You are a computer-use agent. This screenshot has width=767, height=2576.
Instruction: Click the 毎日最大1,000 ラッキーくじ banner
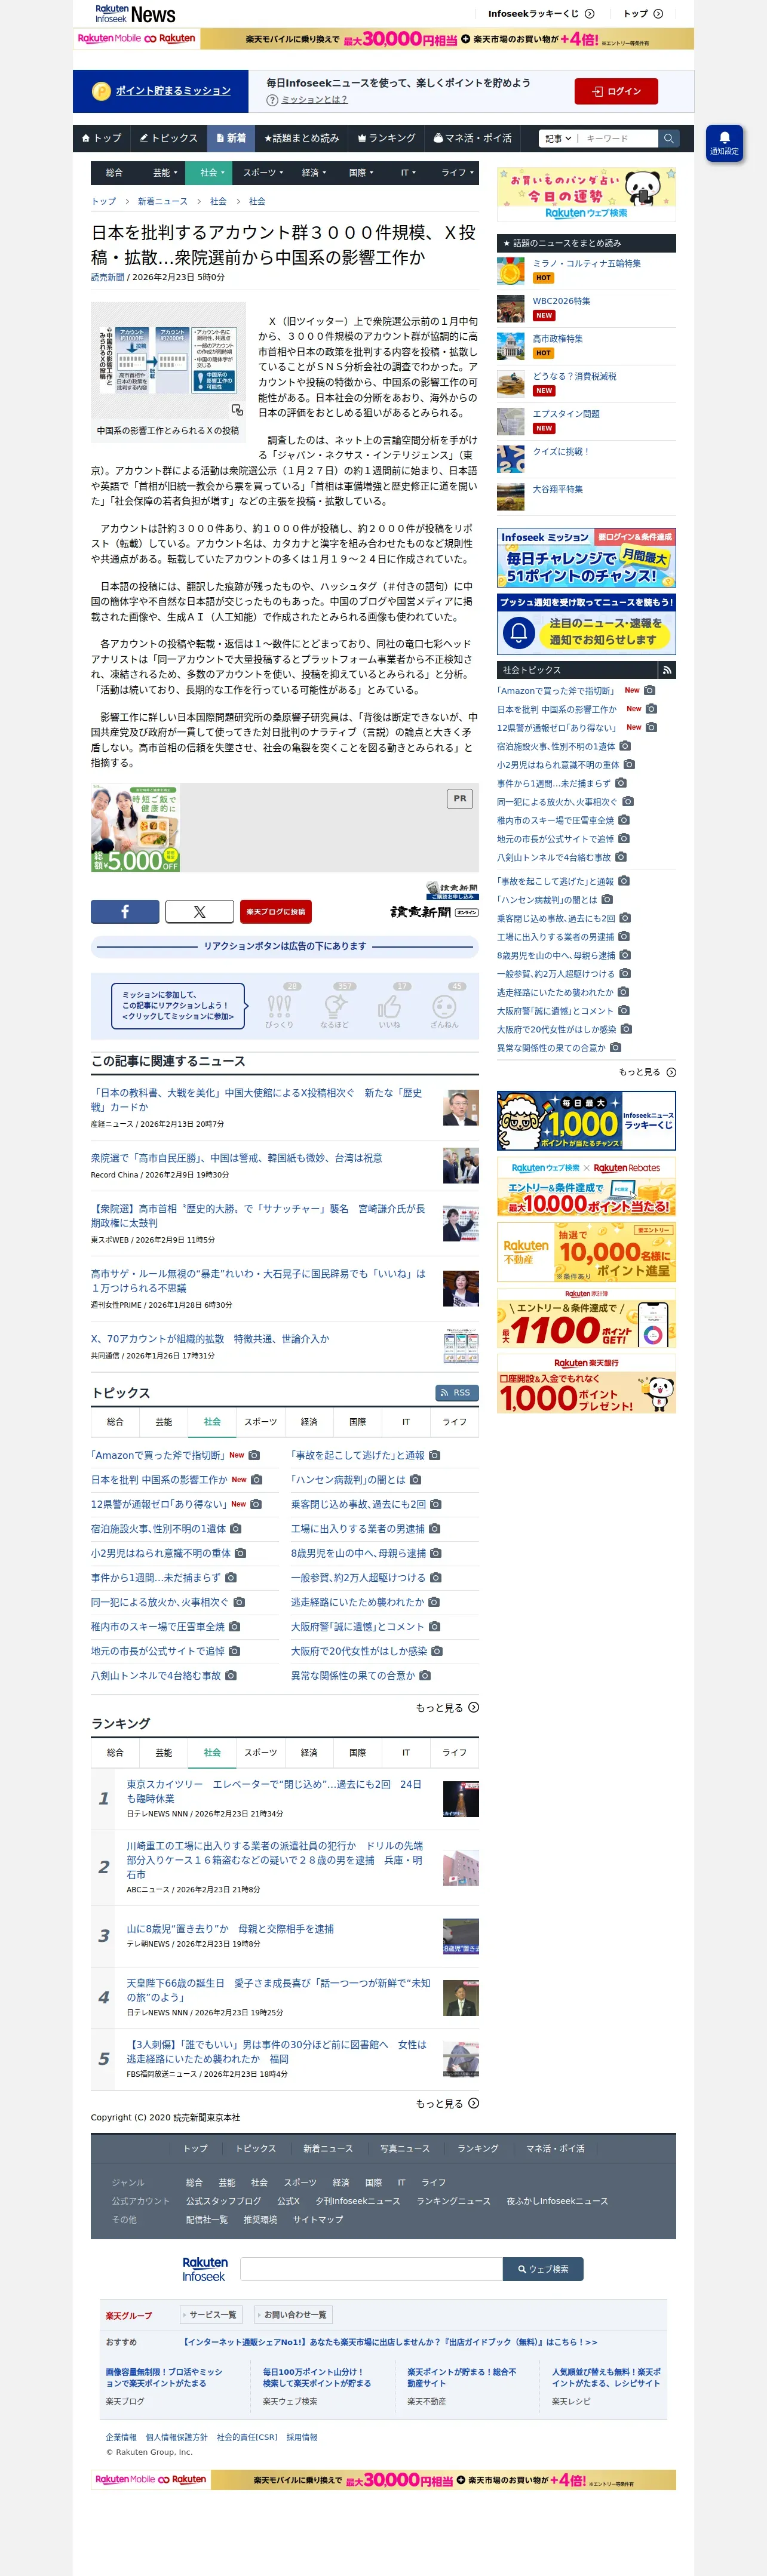tap(586, 1121)
